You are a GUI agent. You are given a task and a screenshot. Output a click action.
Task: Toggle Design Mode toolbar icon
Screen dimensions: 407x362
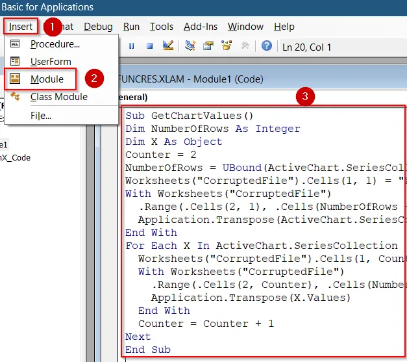point(168,45)
